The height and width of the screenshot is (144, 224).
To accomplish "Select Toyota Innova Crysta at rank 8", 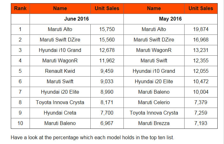I will [60, 102].
